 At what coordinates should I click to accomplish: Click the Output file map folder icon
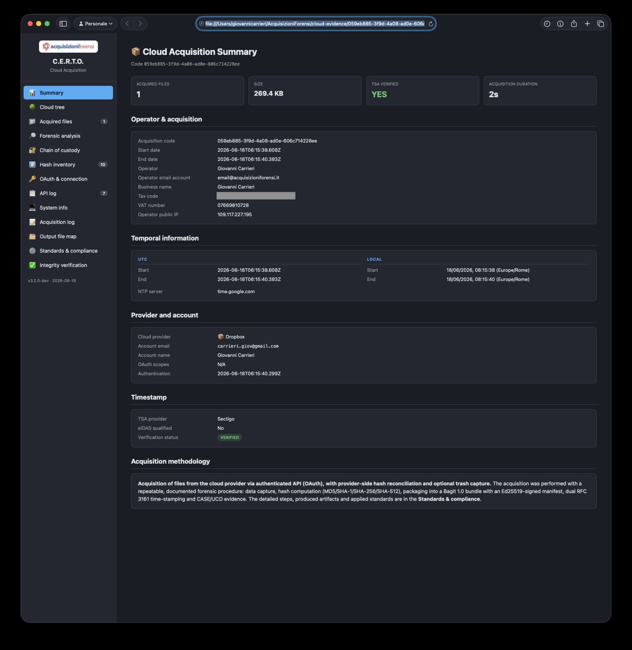tap(32, 236)
